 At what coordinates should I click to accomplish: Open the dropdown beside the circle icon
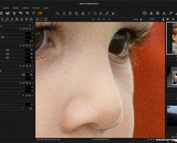click(12, 109)
